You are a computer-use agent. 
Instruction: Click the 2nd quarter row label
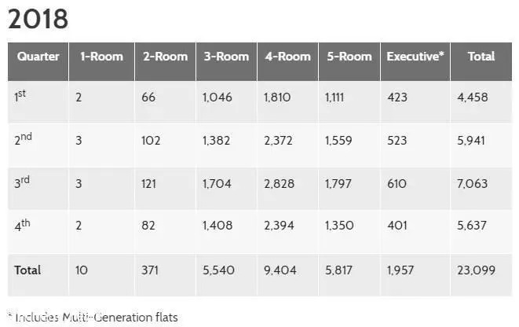click(24, 139)
